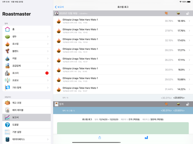Tap the 데이터베이스 cylinder icon
Image resolution: width=193 pixels, height=144 pixels.
(8, 139)
